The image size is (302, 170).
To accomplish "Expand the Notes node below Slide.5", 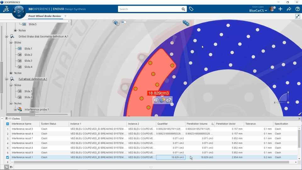I will tap(15, 31).
